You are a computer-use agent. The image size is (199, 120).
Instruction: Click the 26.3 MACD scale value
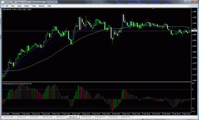click(193, 83)
